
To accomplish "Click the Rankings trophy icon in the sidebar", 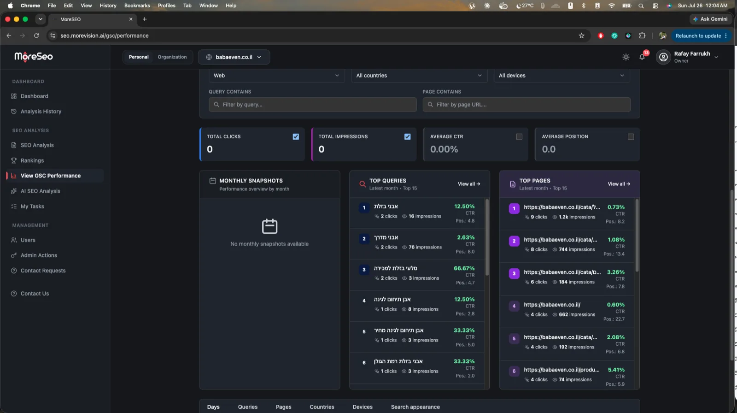I will [x=14, y=160].
